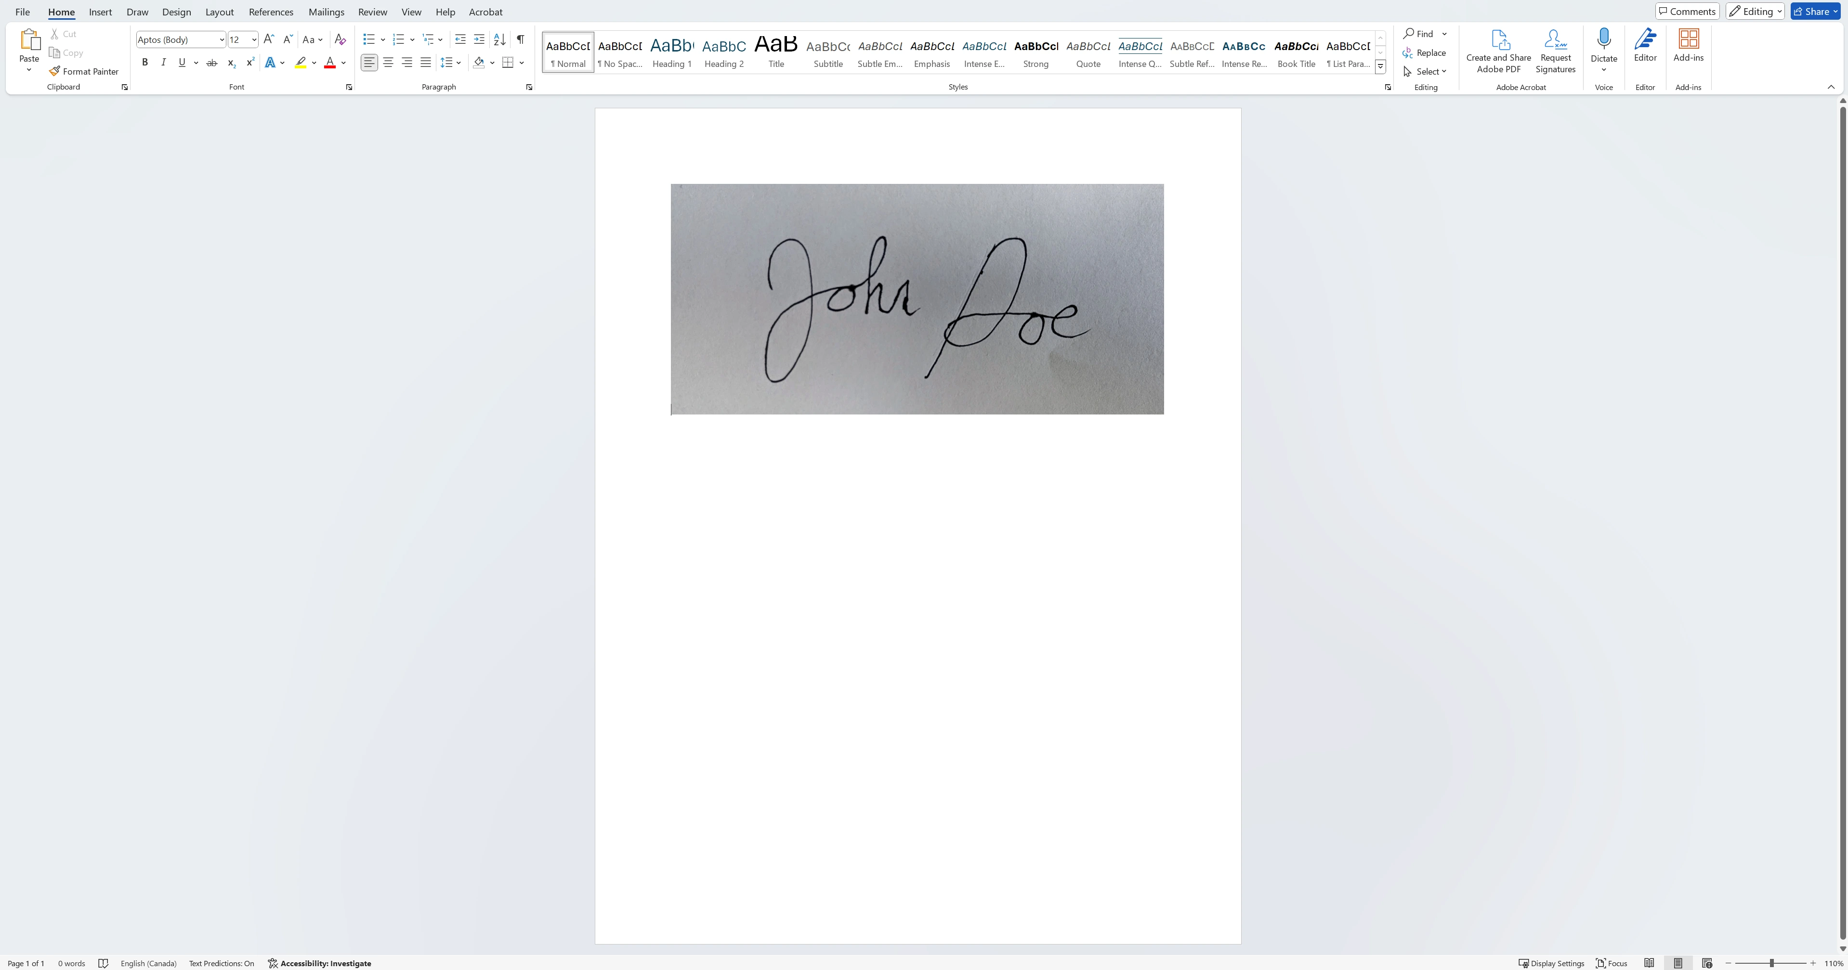Click the zoom slider handle

click(x=1771, y=963)
